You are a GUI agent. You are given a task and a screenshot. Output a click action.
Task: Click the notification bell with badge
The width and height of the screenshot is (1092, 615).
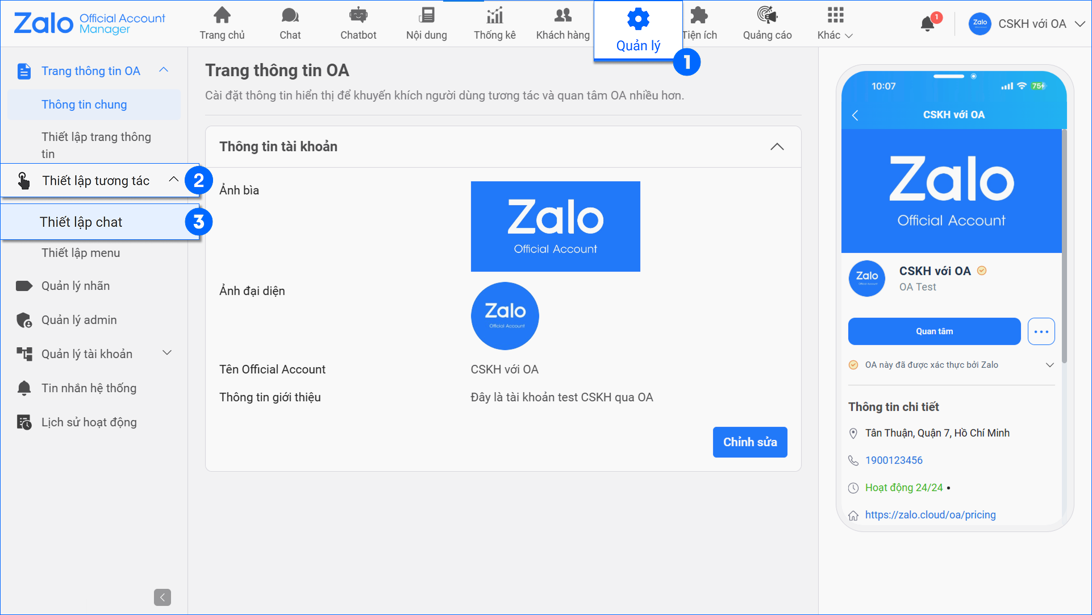coord(927,24)
